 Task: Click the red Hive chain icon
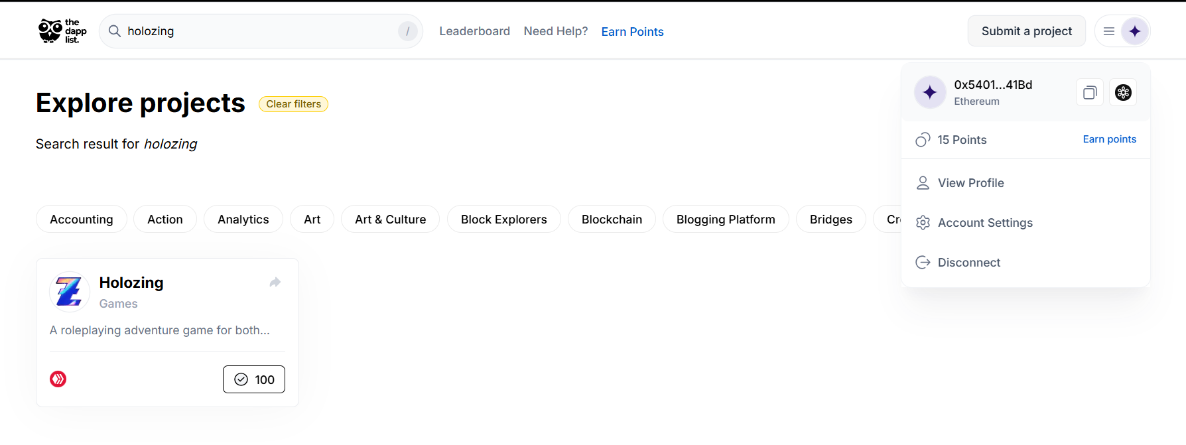(58, 379)
